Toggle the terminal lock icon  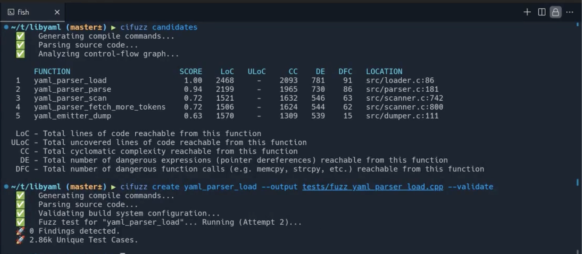click(x=555, y=12)
